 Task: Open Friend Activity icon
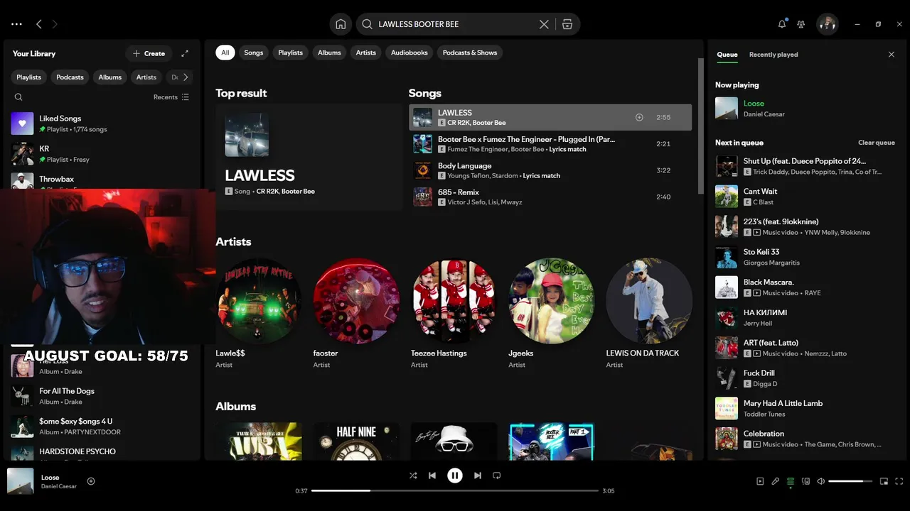pyautogui.click(x=801, y=24)
